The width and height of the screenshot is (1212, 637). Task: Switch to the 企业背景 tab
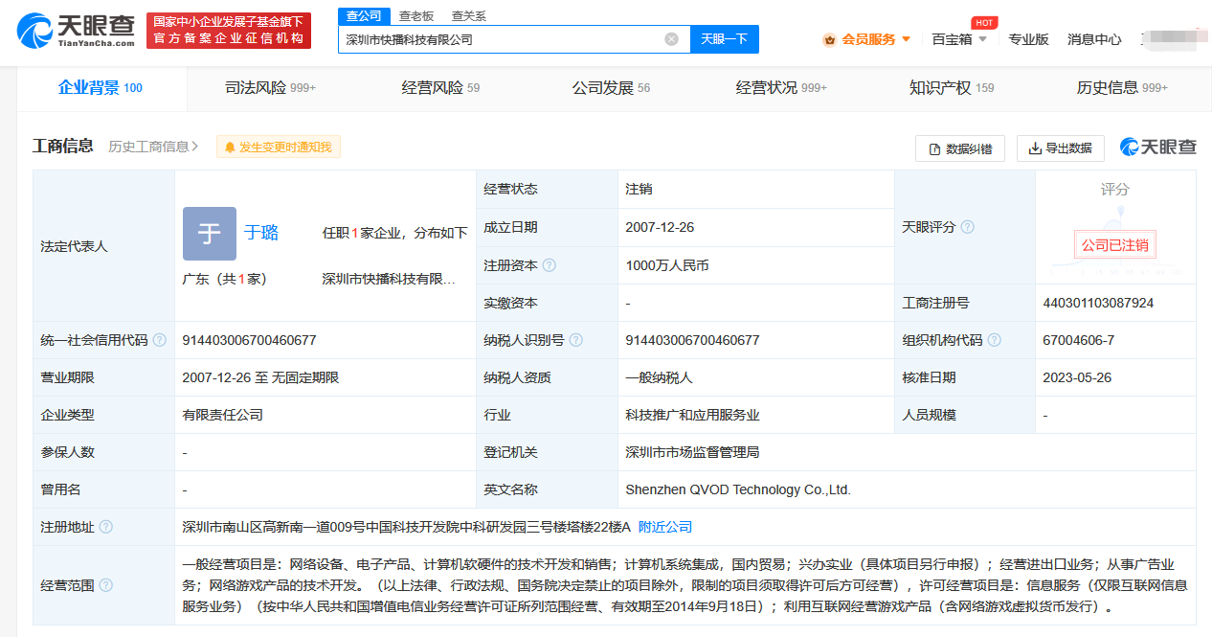coord(101,88)
